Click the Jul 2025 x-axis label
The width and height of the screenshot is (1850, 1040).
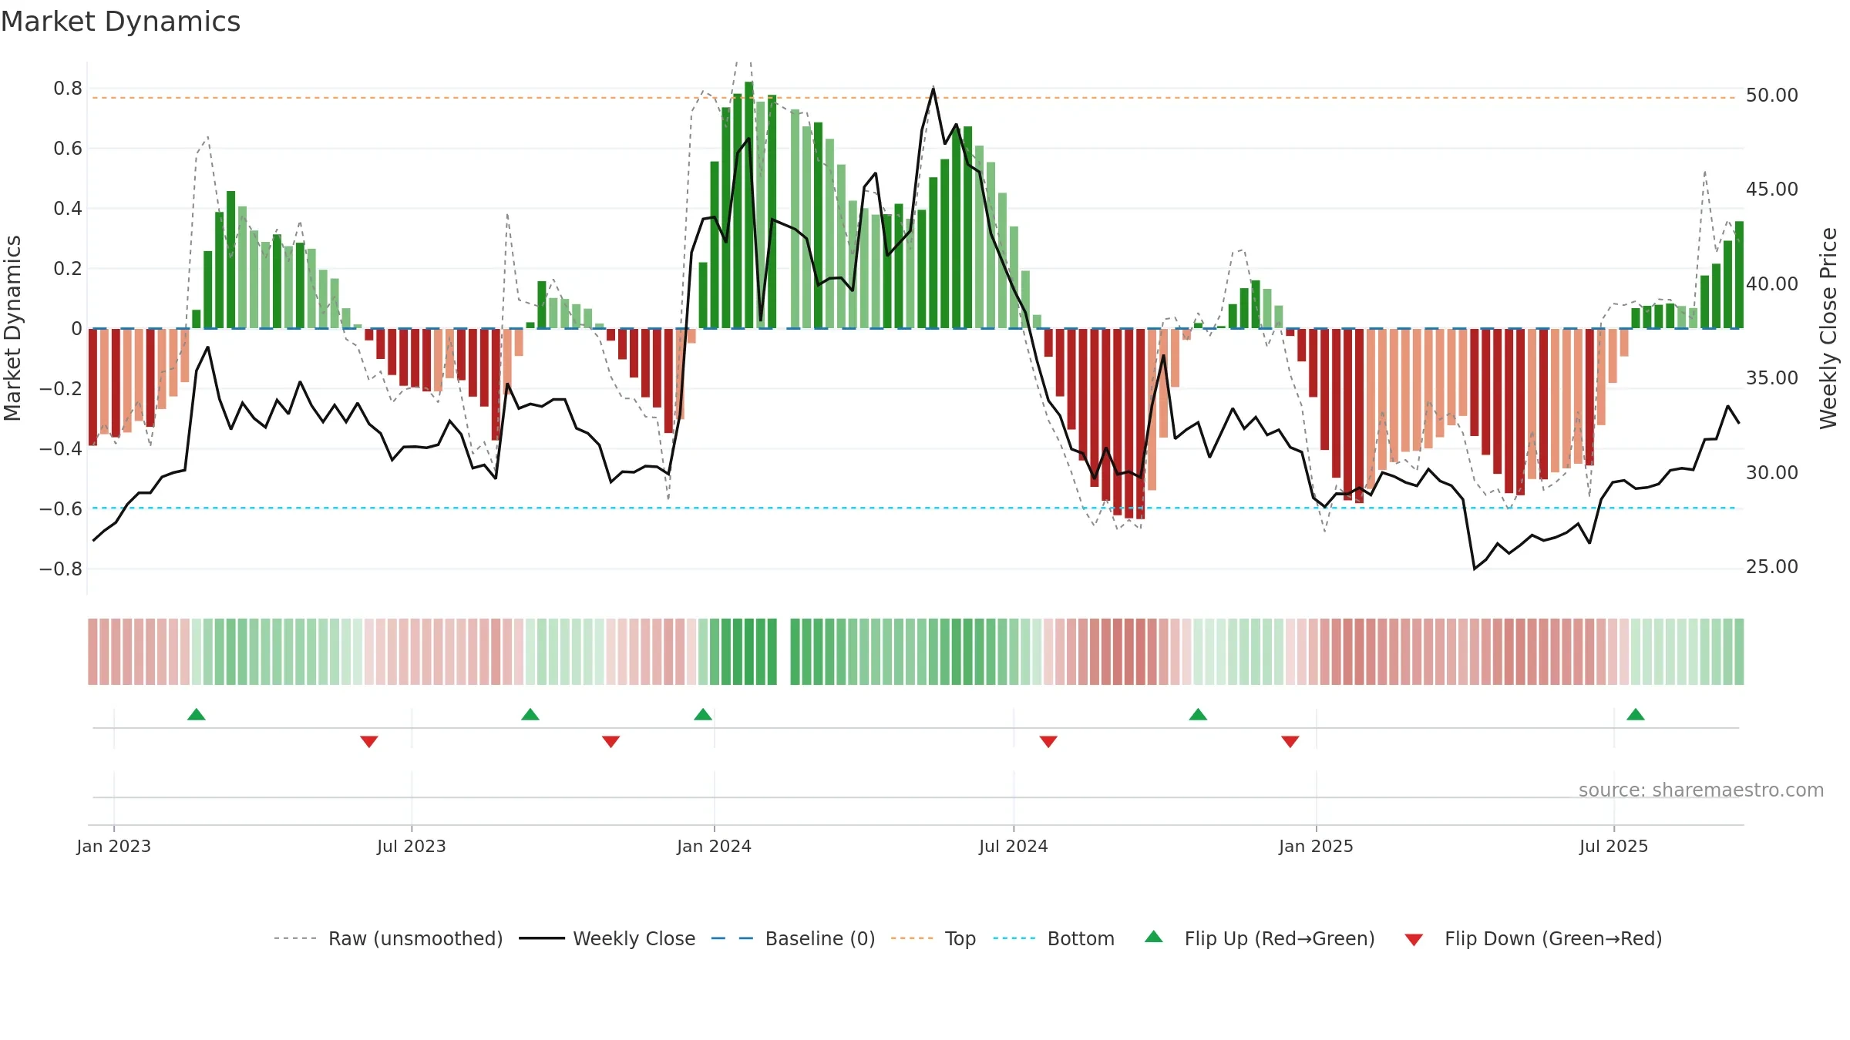coord(1614,846)
